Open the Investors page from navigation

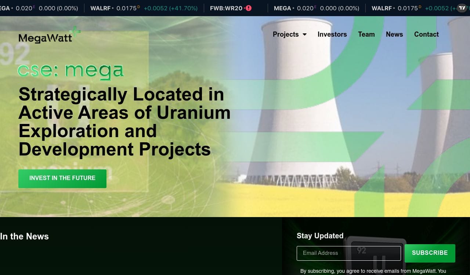332,34
